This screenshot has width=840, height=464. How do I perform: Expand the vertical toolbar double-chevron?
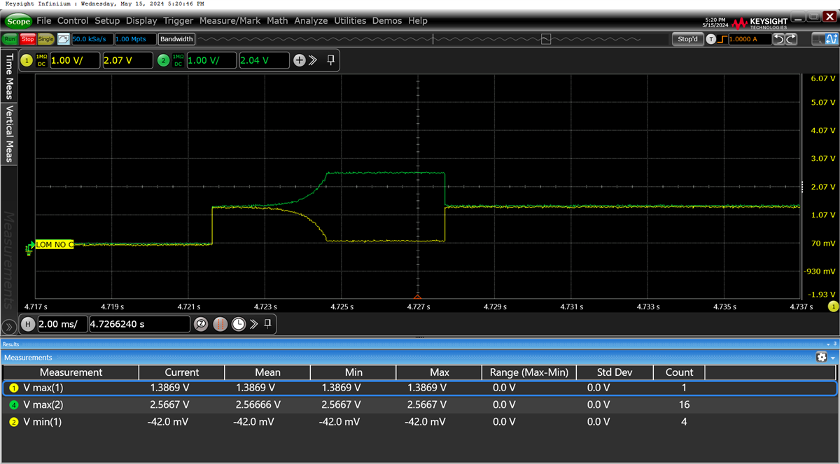tap(312, 61)
